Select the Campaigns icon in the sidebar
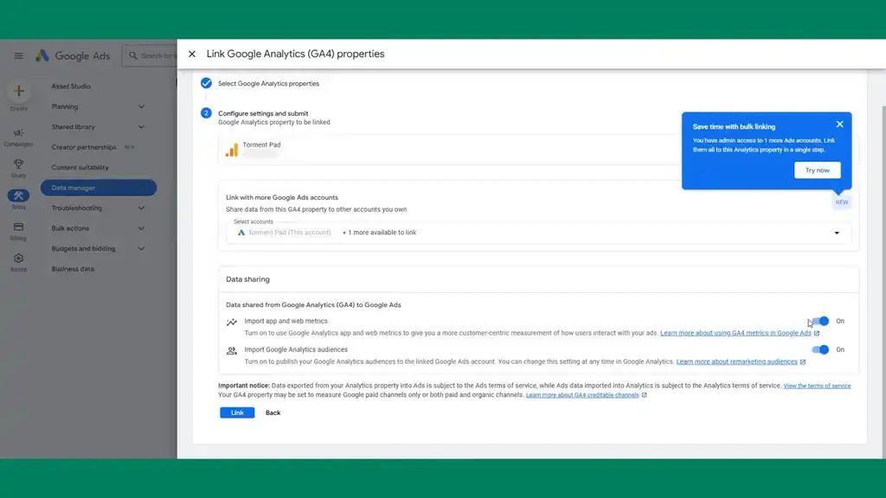886x498 pixels. (x=18, y=131)
